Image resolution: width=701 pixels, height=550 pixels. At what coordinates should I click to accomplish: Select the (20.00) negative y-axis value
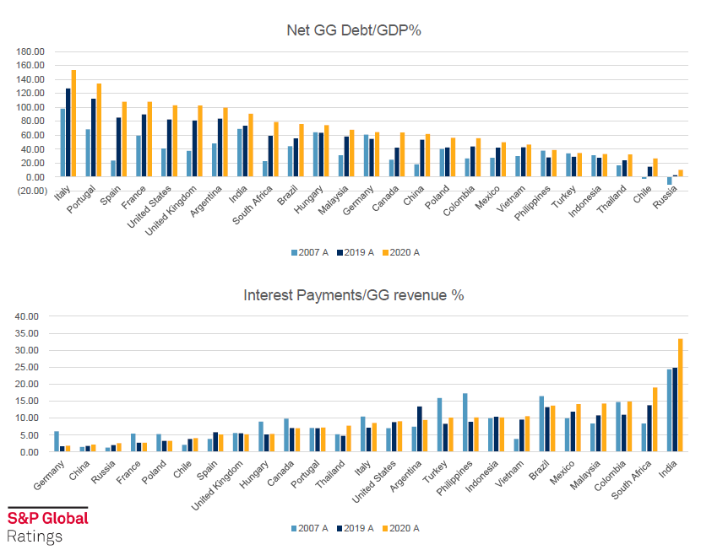(x=29, y=191)
